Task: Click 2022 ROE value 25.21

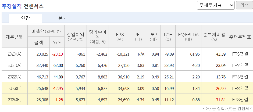Action: coord(169,77)
